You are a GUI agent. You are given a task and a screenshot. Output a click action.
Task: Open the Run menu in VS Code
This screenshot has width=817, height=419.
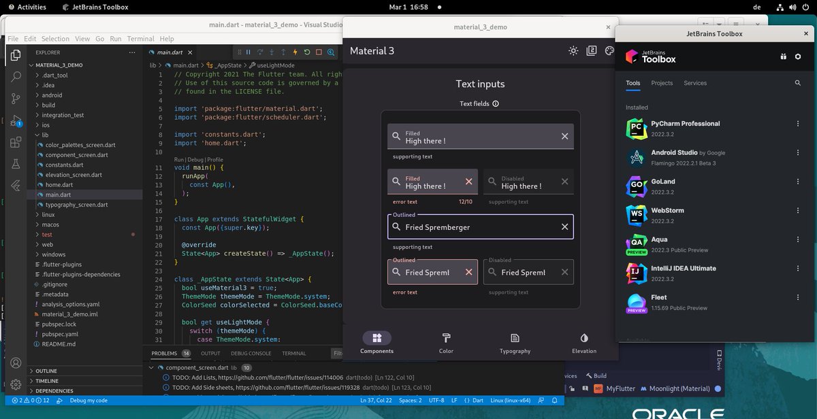click(x=116, y=39)
